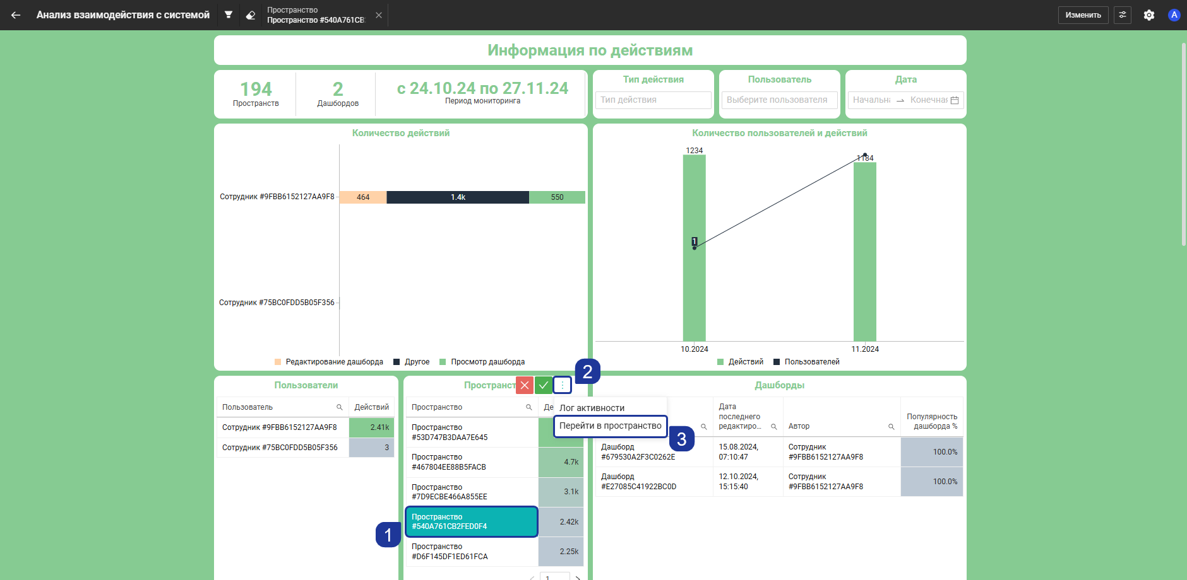Confirm selection with the green checkmark
The image size is (1187, 580).
click(x=544, y=385)
